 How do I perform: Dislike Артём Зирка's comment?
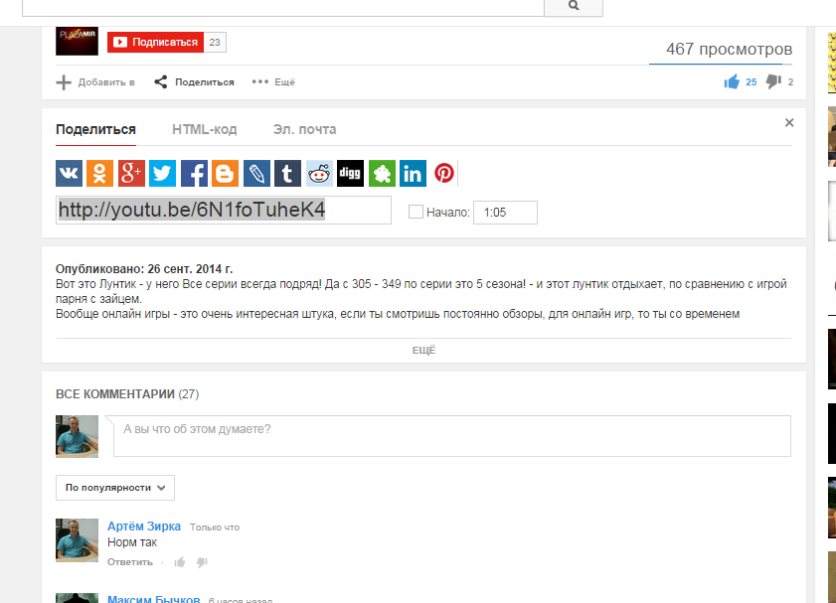click(x=202, y=562)
